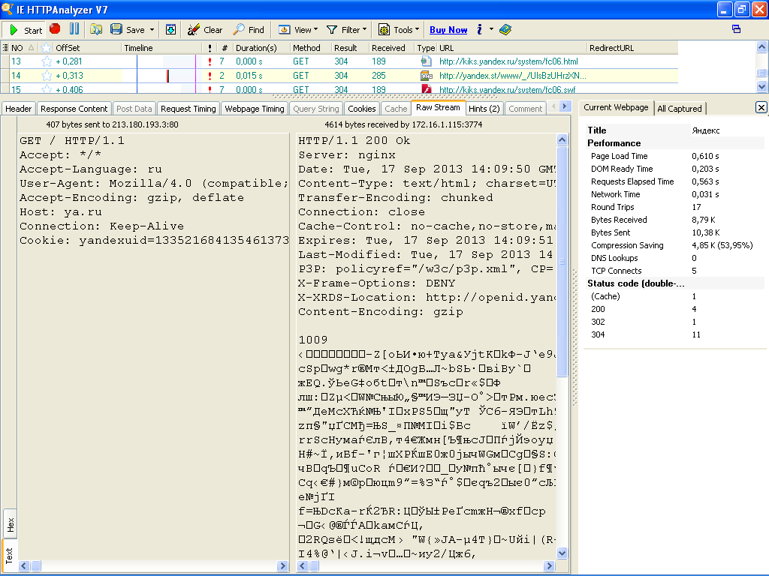The image size is (769, 576).
Task: Star session row 13
Action: [47, 61]
